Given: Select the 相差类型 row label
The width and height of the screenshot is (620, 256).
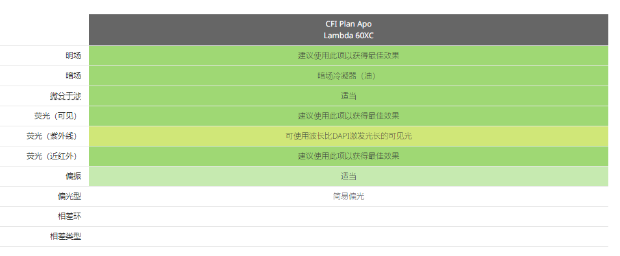Looking at the screenshot, I should coord(65,237).
